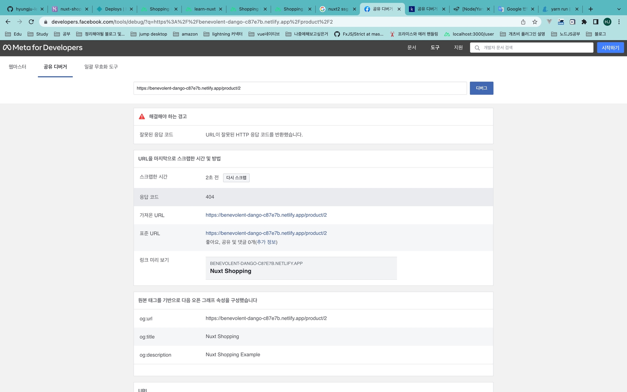Select the 일괄 무효화 도구 tab
Image resolution: width=627 pixels, height=392 pixels.
tap(101, 67)
